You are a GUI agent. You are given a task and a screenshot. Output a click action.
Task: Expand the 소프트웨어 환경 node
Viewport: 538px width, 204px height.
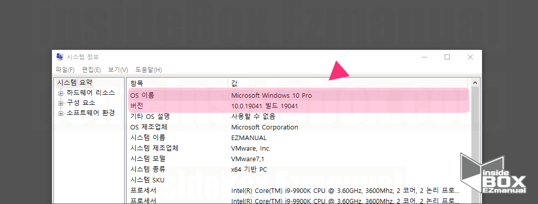coord(61,113)
